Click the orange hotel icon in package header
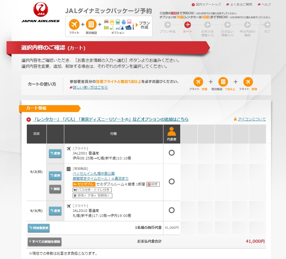The image size is (286, 259). click(x=91, y=24)
